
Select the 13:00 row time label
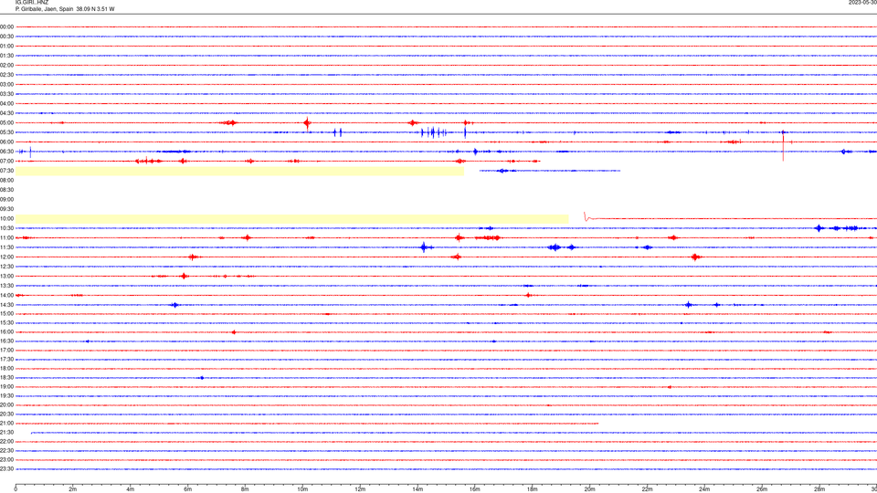(x=6, y=276)
